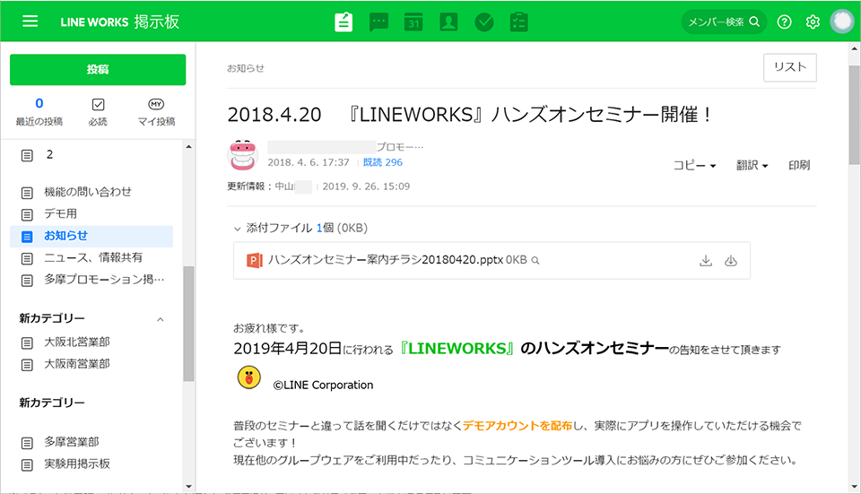Screen dimensions: 861x494
Task: Open board named 2
Action: 49,155
